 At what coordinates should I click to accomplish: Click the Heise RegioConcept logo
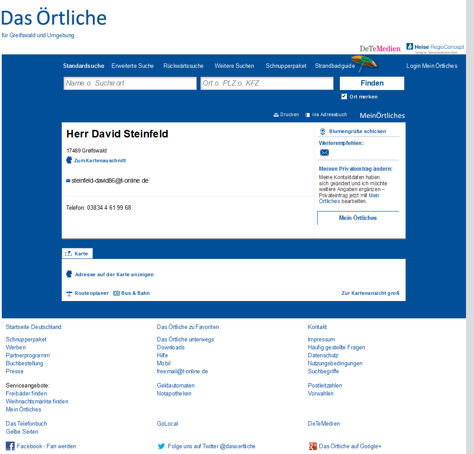[x=435, y=48]
